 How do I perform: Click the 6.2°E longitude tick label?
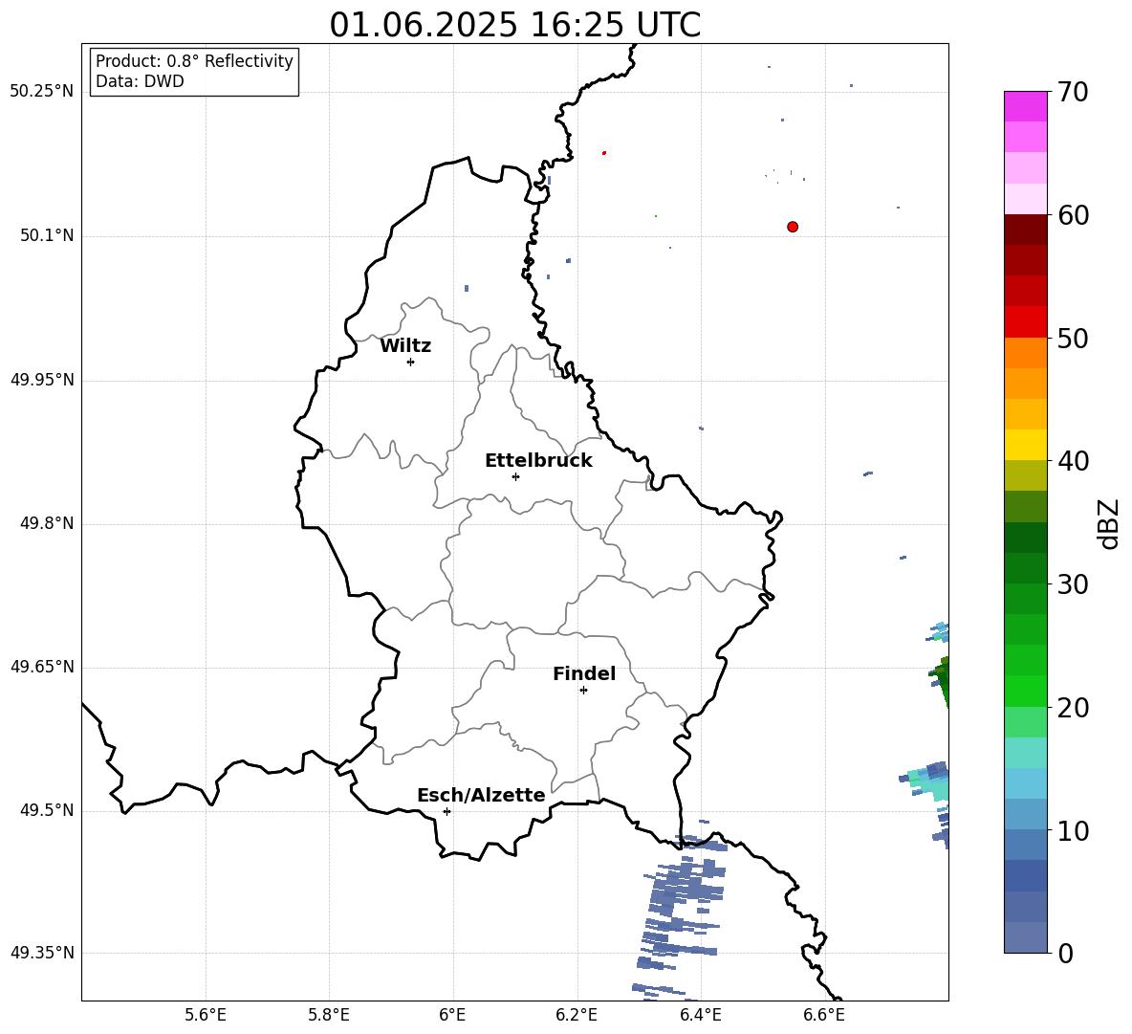coord(577,1015)
